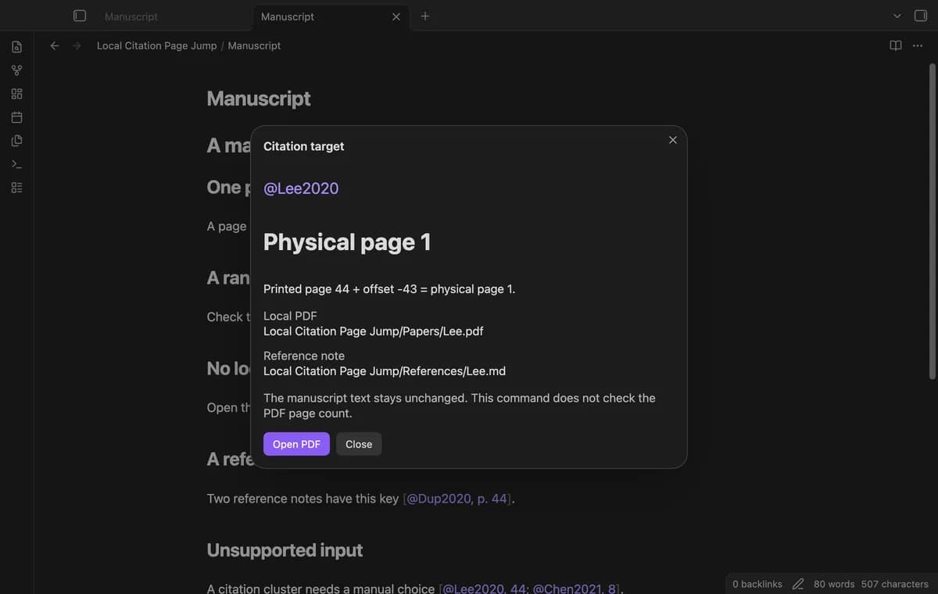Image resolution: width=938 pixels, height=594 pixels.
Task: Open command palette icon in ribbon
Action: 16,164
